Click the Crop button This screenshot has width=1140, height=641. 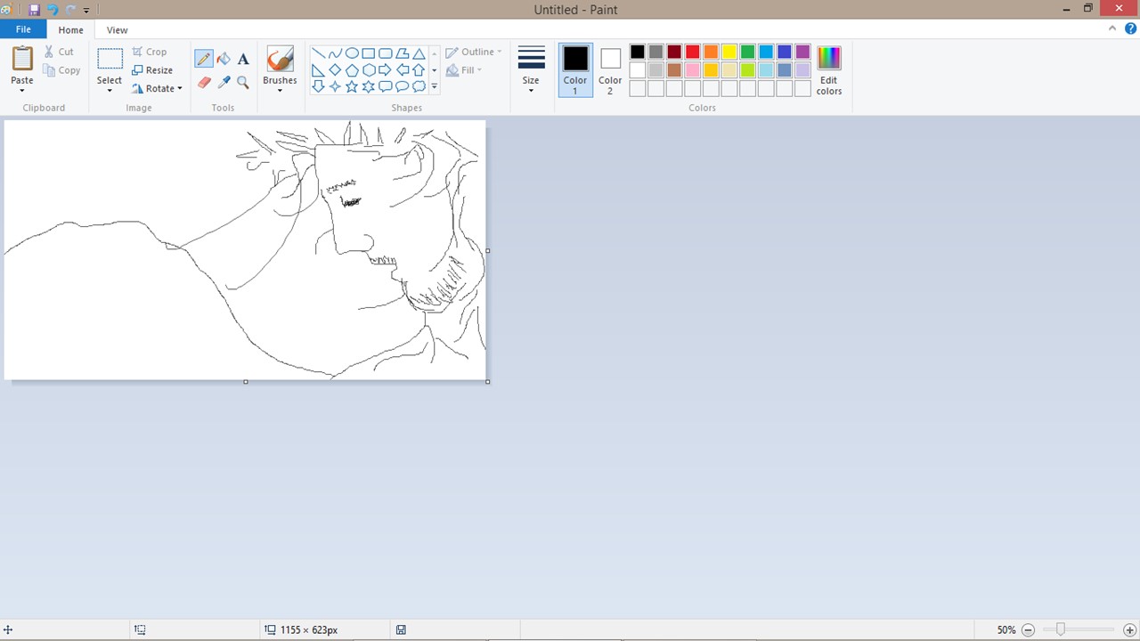(x=150, y=52)
